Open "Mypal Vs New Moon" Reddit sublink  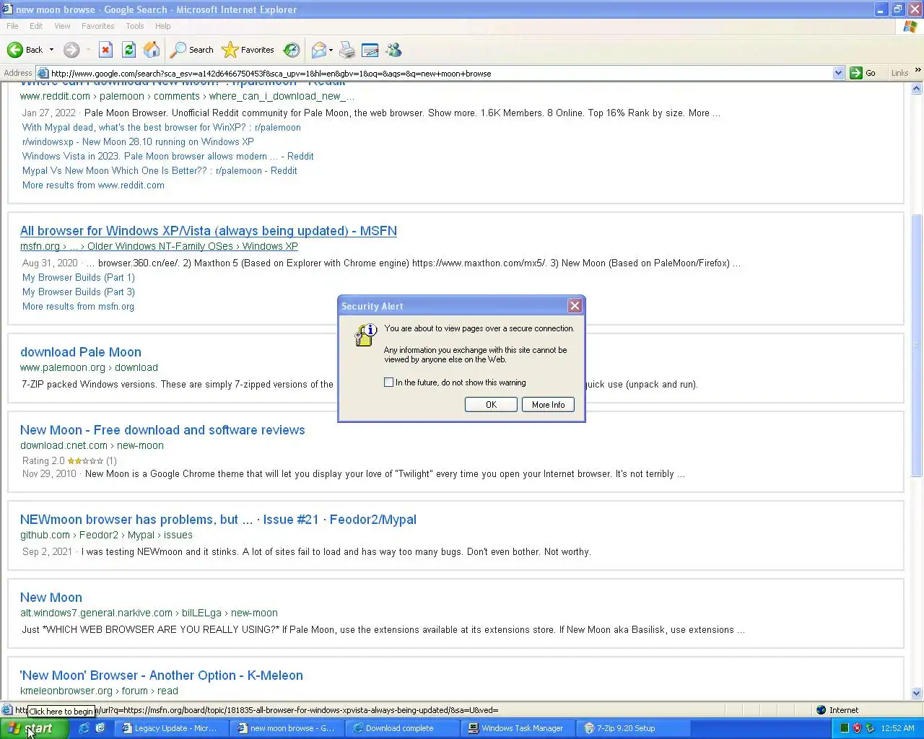pyautogui.click(x=160, y=170)
